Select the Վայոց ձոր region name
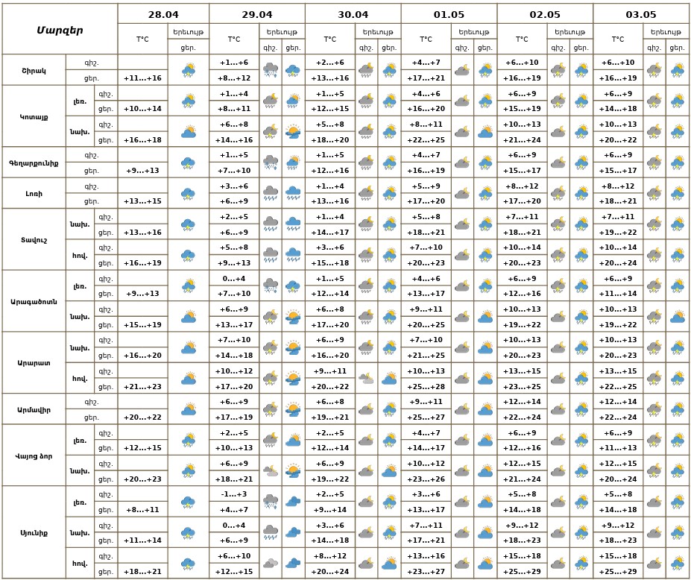 tap(34, 455)
